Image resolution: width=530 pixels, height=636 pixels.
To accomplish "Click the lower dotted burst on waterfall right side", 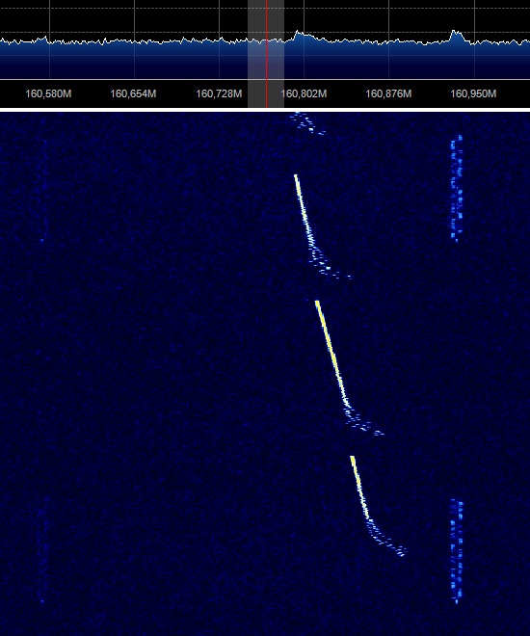I will coord(457,551).
